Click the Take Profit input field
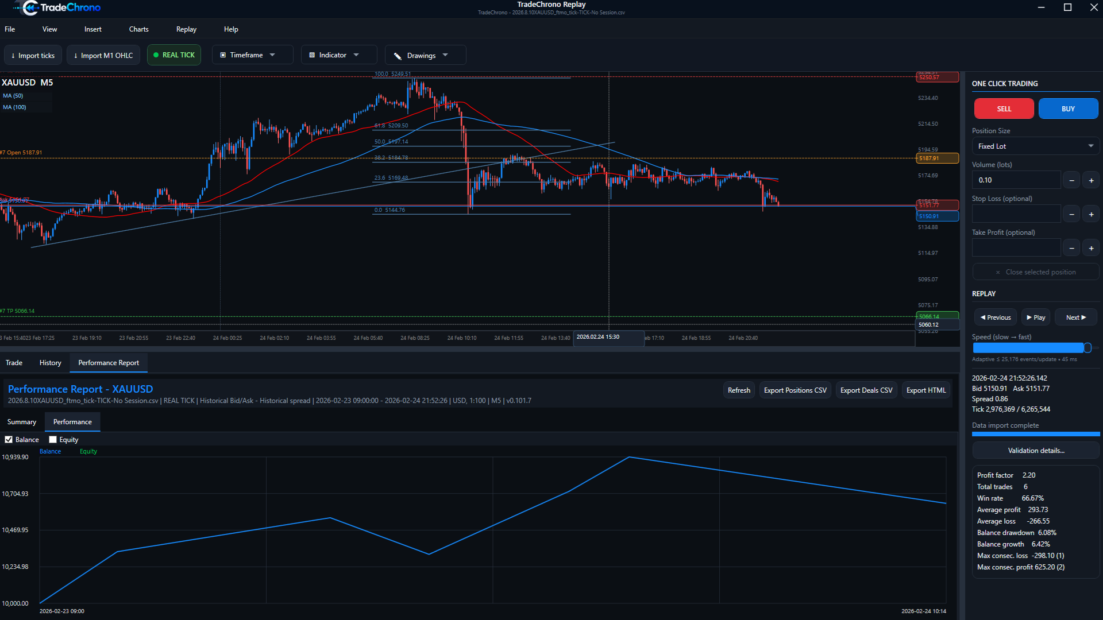 1016,247
